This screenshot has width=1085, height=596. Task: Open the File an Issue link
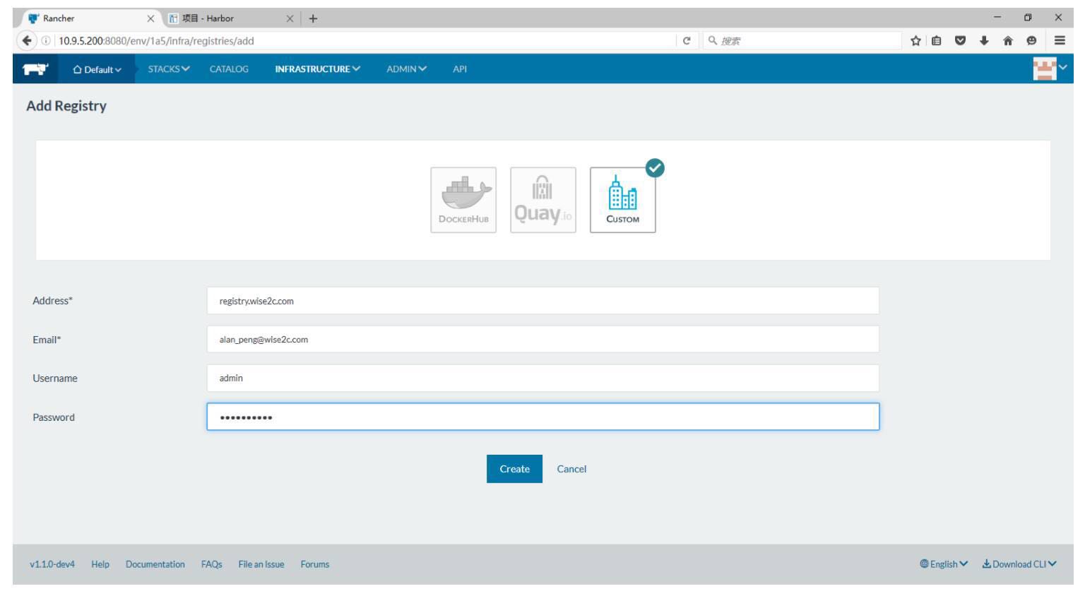pos(261,564)
